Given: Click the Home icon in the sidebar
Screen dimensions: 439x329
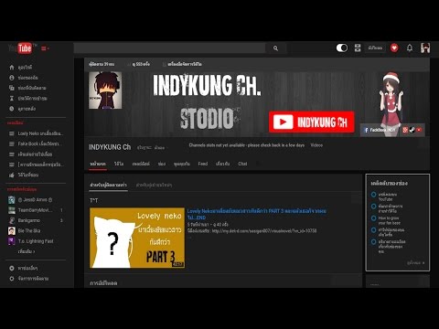Looking at the screenshot, I should [12, 67].
